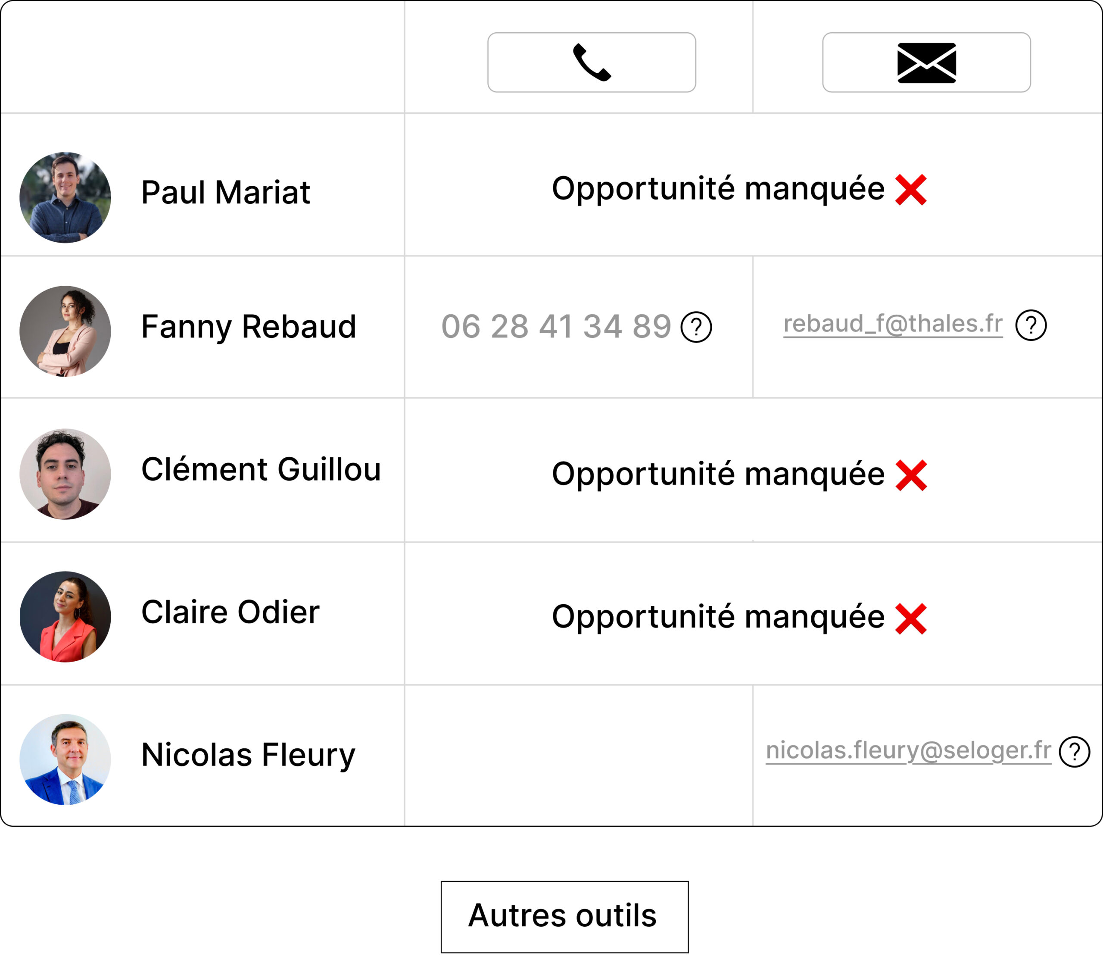Click help icon next to rebaud_f@thales.fr

(x=1031, y=325)
